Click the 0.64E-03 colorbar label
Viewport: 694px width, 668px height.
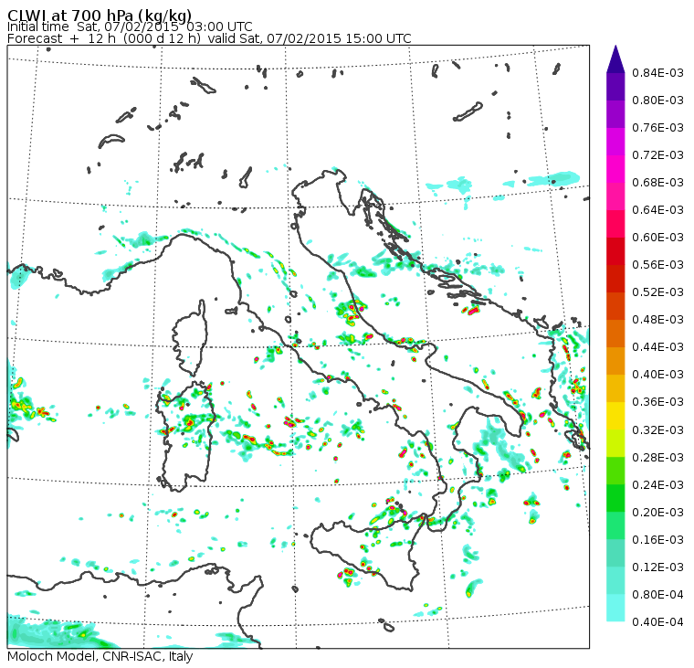[657, 210]
